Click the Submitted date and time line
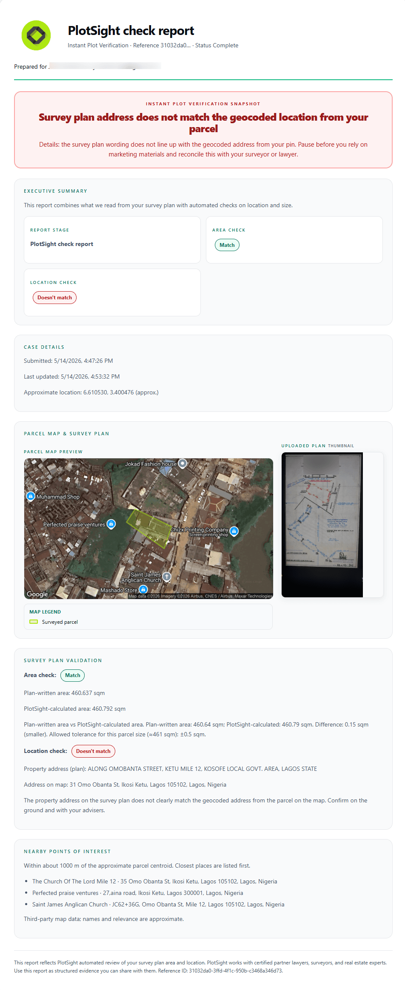Viewport: 405px width, 990px height. pos(68,361)
